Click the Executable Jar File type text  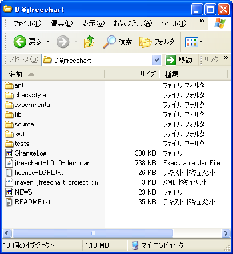192,163
